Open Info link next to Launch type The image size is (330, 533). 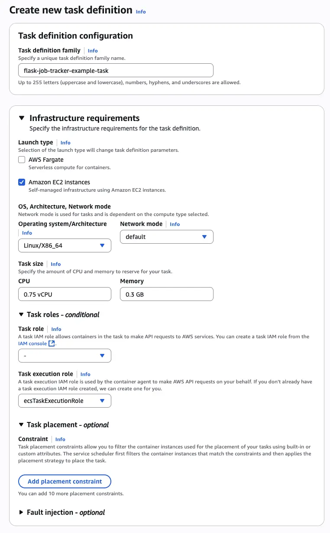pyautogui.click(x=65, y=143)
